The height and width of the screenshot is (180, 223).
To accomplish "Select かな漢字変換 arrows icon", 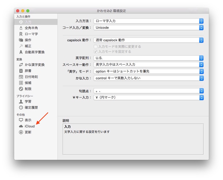I will (21, 65).
